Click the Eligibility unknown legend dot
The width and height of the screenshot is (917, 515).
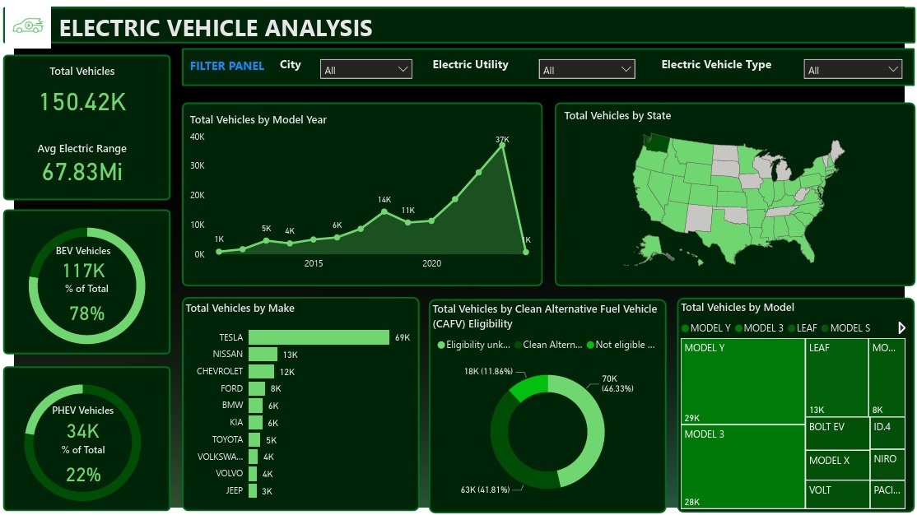click(441, 346)
